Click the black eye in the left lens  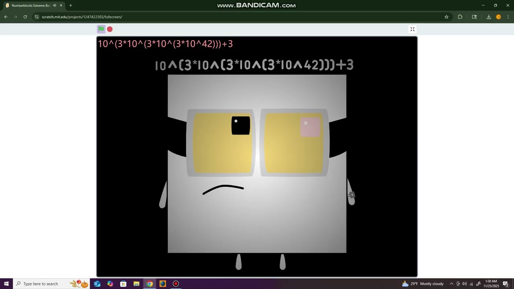[241, 126]
